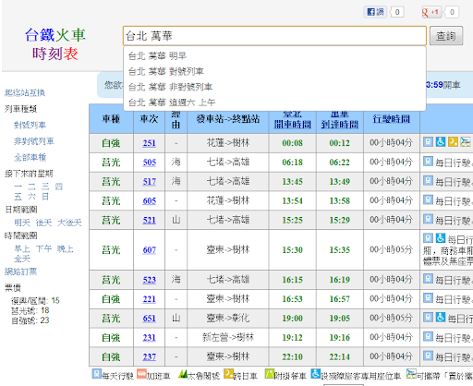
Task: Focus the station search input field
Action: (x=274, y=36)
